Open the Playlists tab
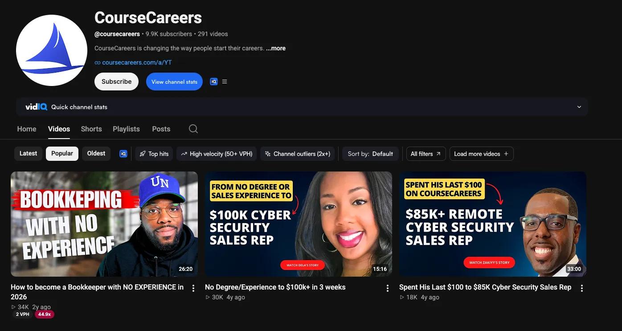Image resolution: width=622 pixels, height=331 pixels. click(126, 129)
